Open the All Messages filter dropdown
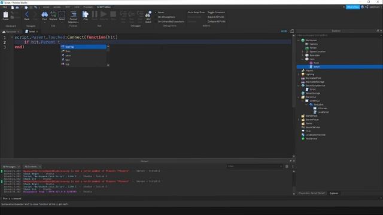 point(11,167)
